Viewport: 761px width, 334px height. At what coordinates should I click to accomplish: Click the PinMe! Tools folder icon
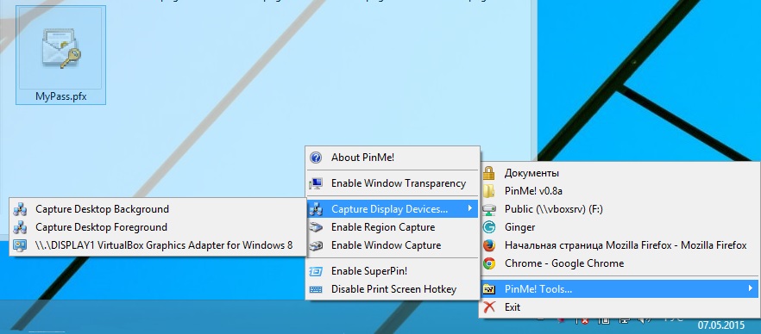pyautogui.click(x=488, y=289)
